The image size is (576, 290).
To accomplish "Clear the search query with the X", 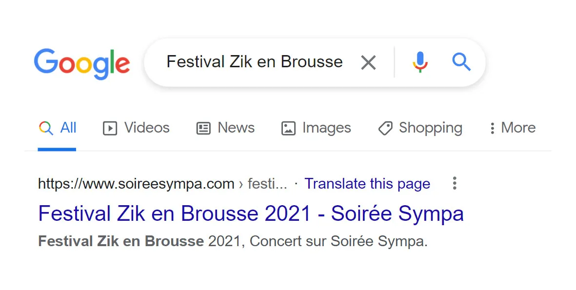I will (368, 62).
